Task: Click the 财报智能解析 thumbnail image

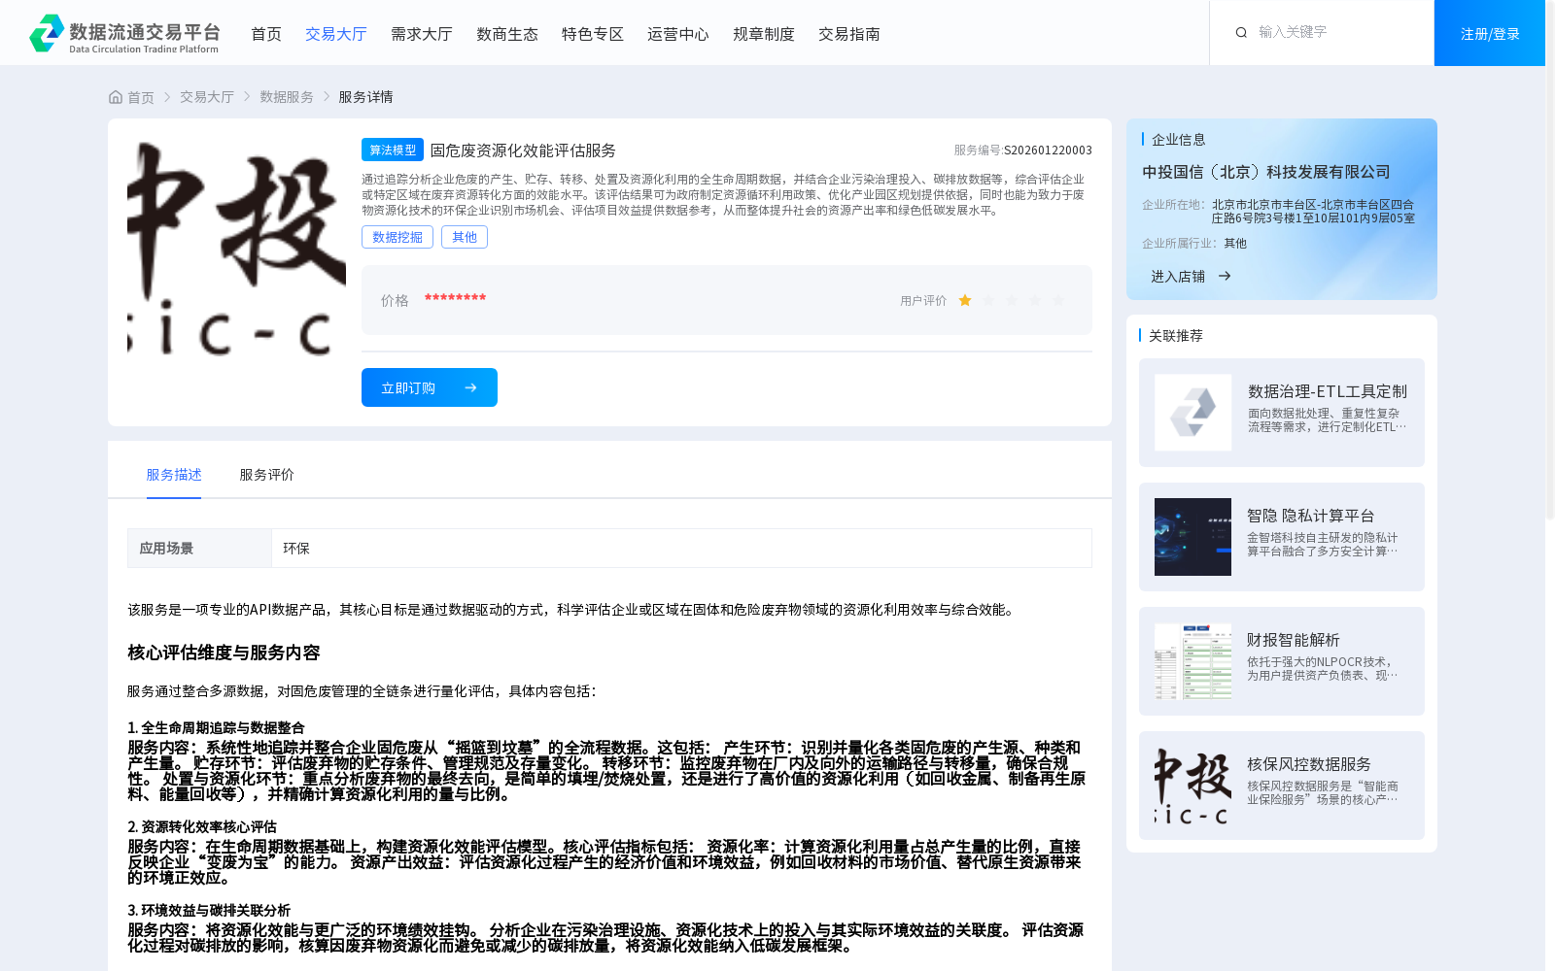Action: [x=1192, y=661]
